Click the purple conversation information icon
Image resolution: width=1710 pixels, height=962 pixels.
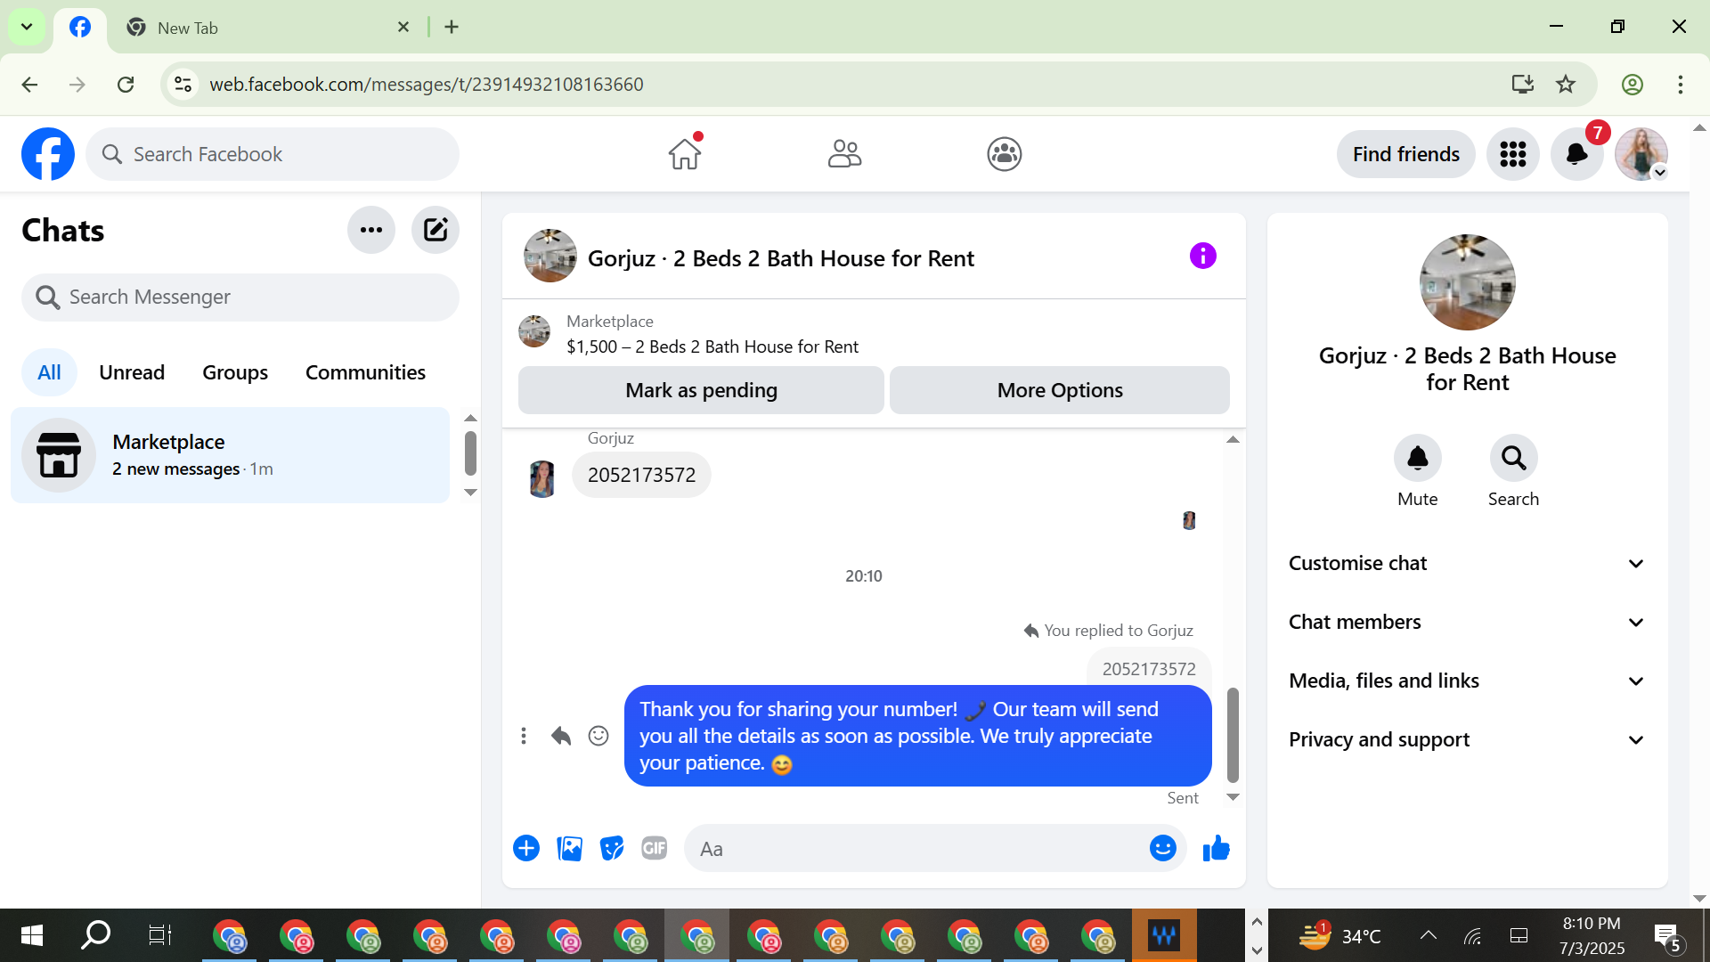tap(1202, 257)
